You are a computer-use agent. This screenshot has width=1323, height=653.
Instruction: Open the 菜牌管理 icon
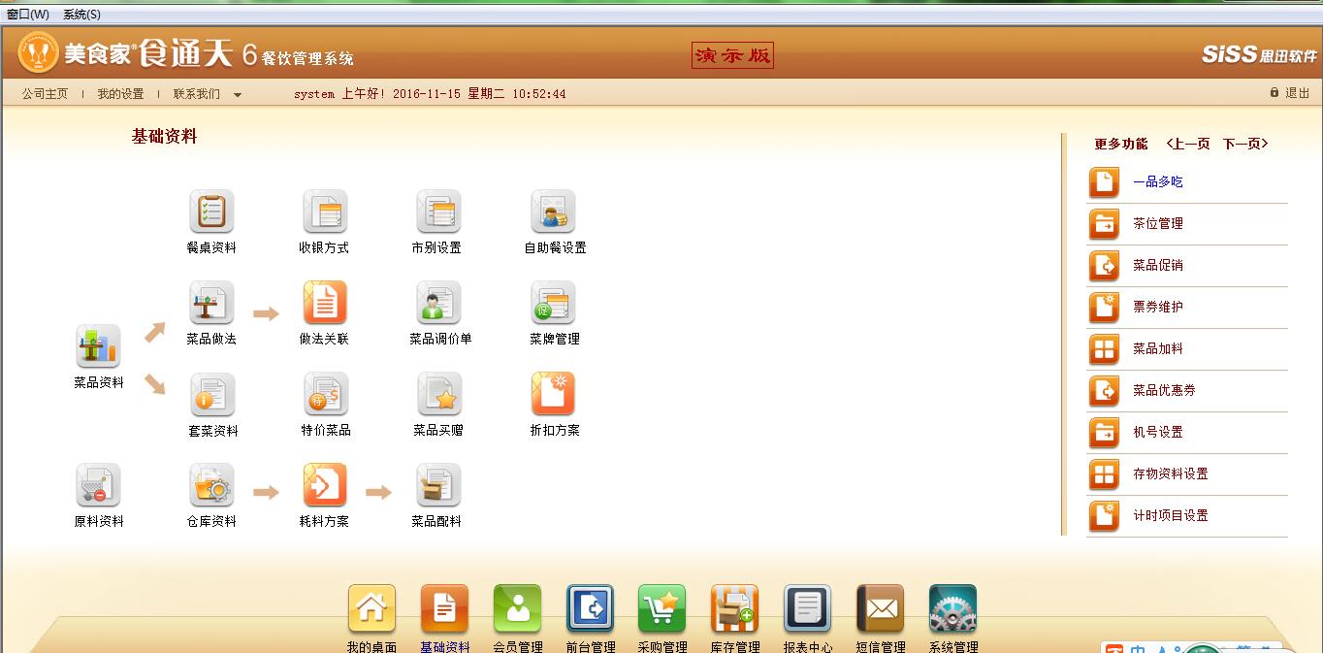pyautogui.click(x=553, y=303)
